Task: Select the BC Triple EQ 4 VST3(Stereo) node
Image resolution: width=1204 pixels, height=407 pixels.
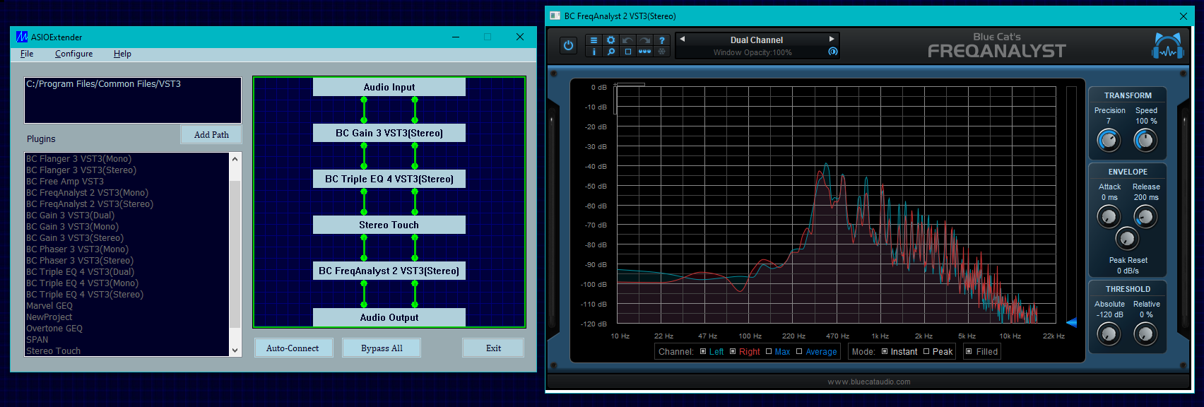Action: (389, 179)
